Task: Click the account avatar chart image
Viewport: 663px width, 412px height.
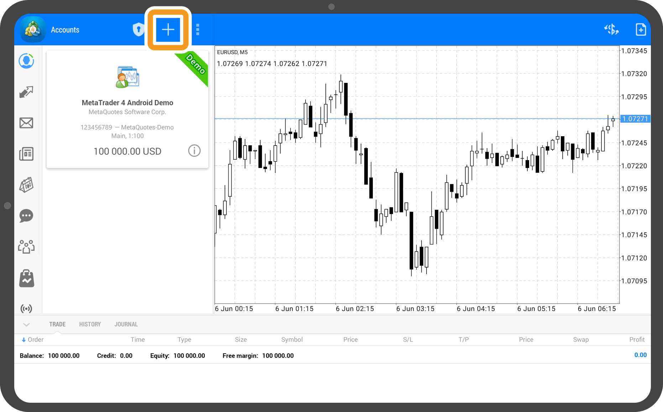Action: (127, 77)
